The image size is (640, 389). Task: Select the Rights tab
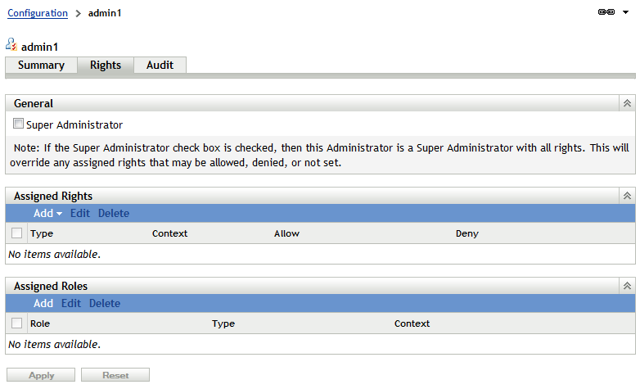[x=106, y=66]
